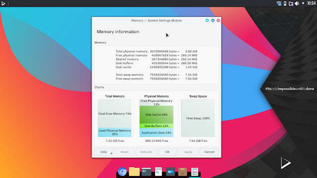Screen dimensions: 317x178
Task: Click the battery indicator in the tray
Action: 285,3
